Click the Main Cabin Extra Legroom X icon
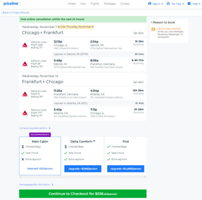202x200 pixels. (23, 159)
